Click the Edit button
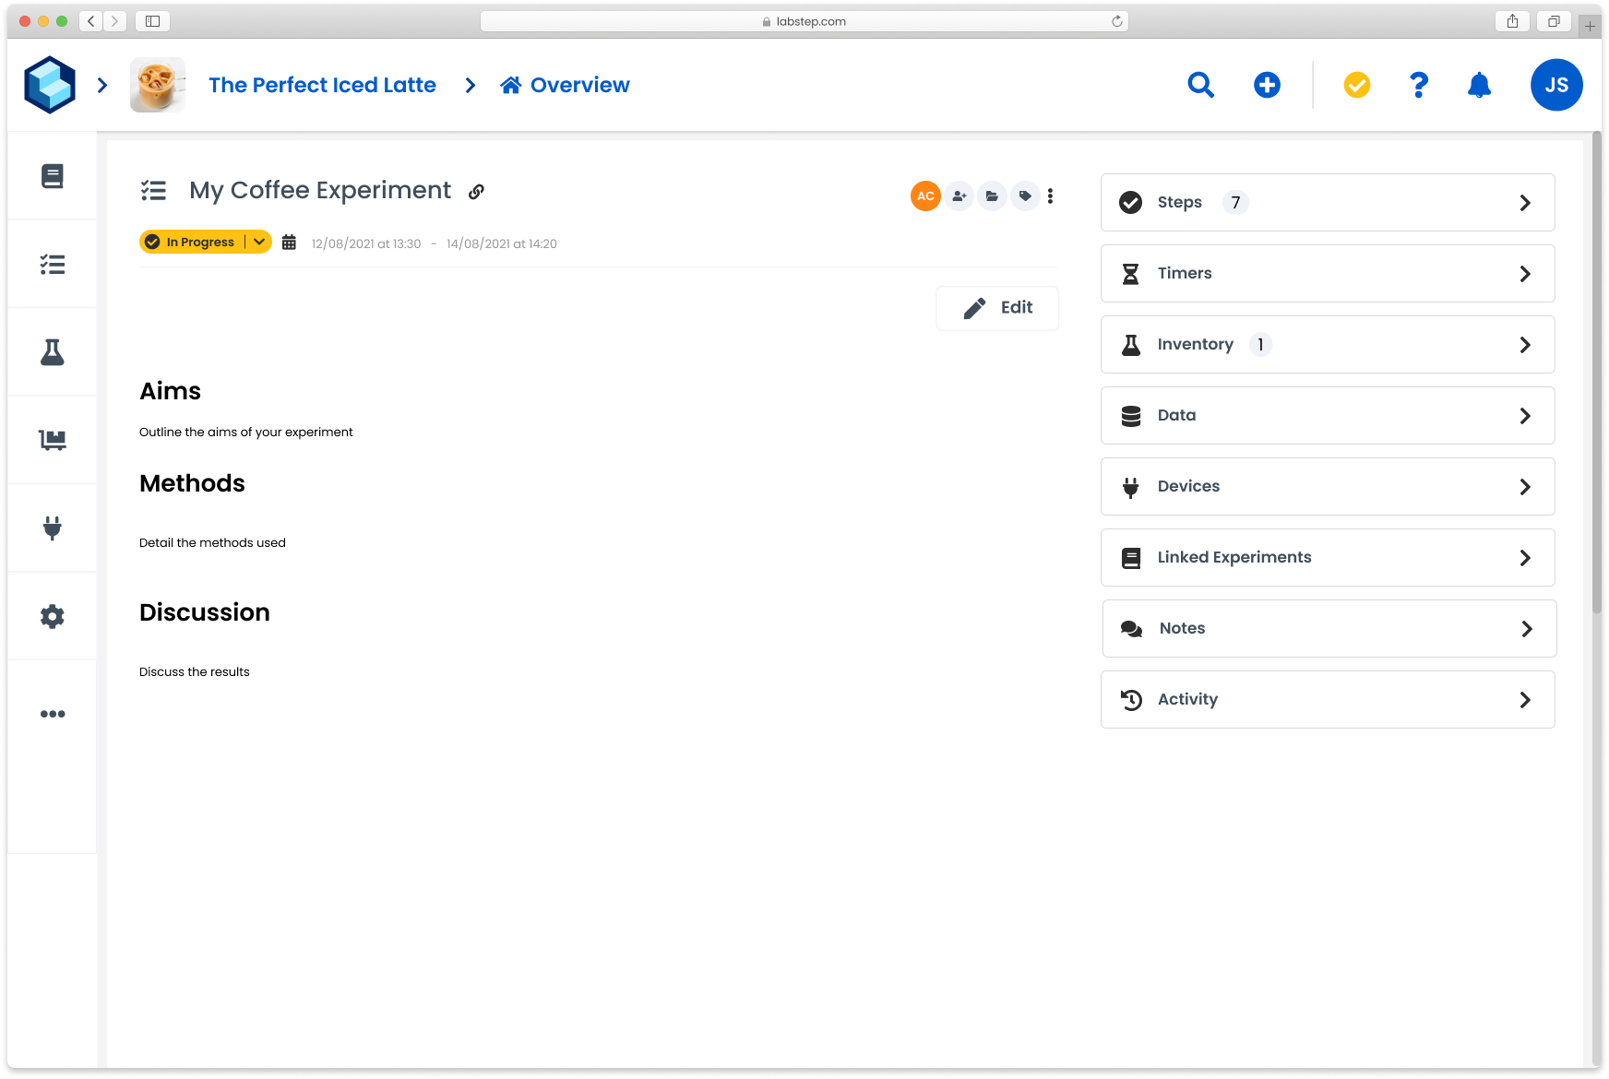Image resolution: width=1609 pixels, height=1079 pixels. coord(997,308)
